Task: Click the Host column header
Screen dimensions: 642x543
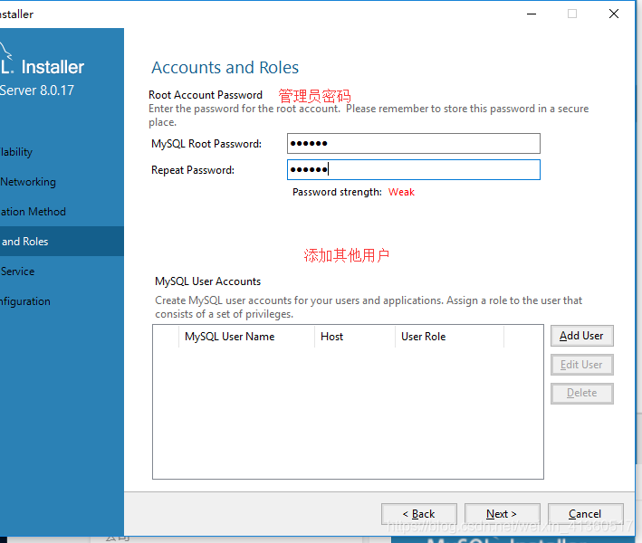Action: tap(355, 337)
